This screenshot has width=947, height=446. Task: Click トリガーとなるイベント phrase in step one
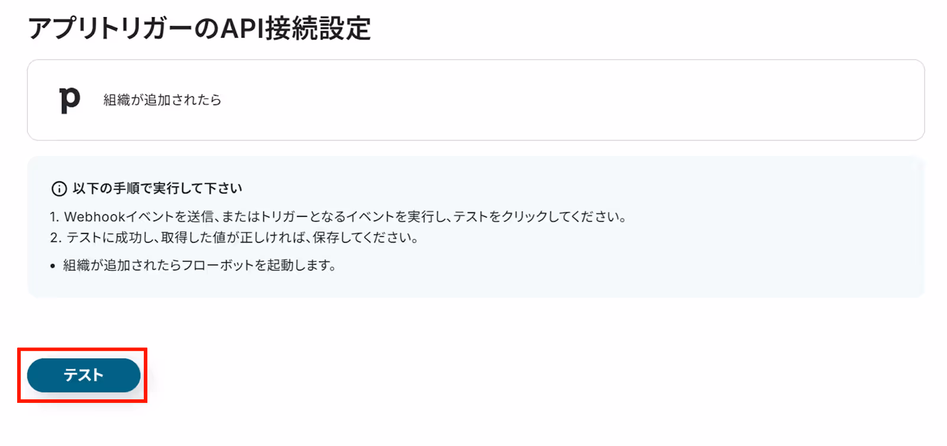(x=328, y=217)
